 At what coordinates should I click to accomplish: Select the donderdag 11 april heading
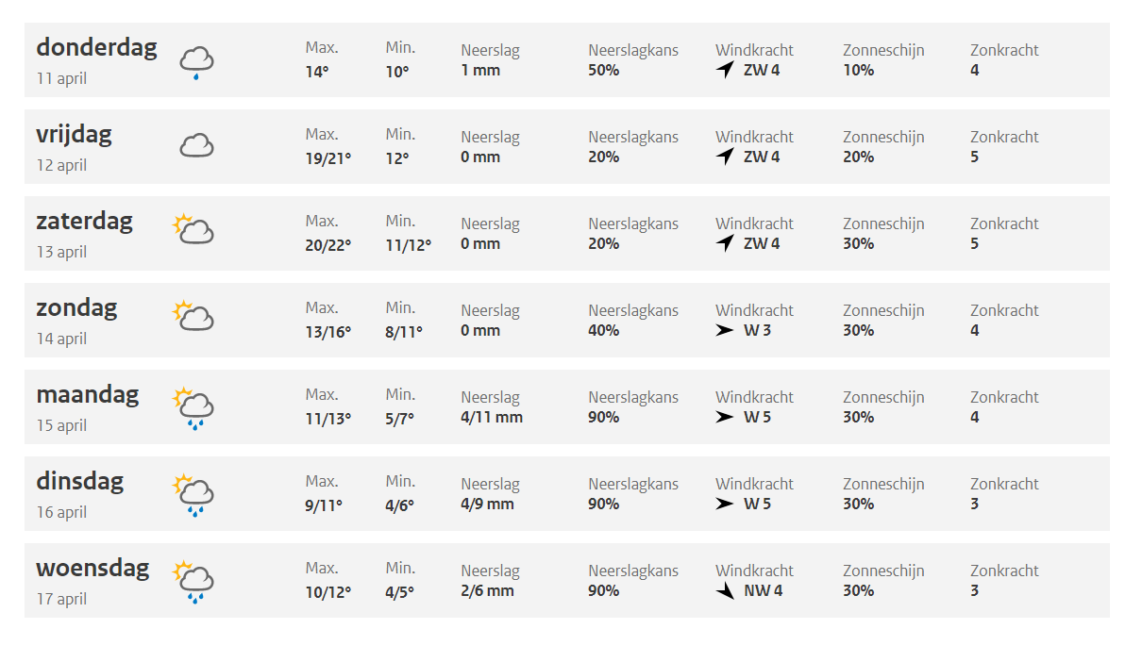[96, 60]
